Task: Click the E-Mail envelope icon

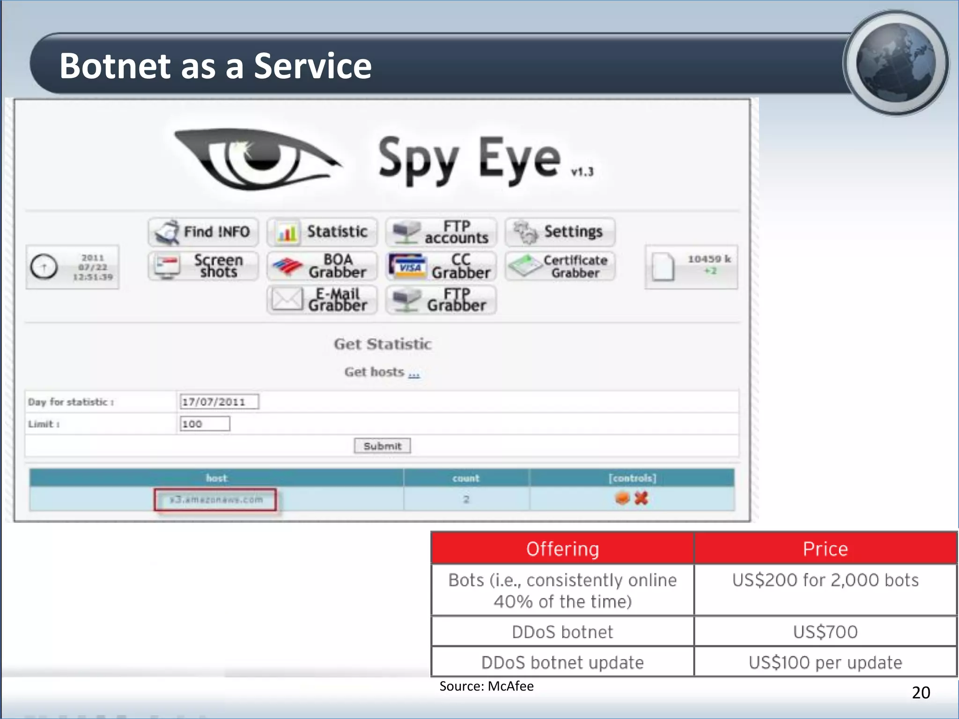Action: (x=288, y=300)
